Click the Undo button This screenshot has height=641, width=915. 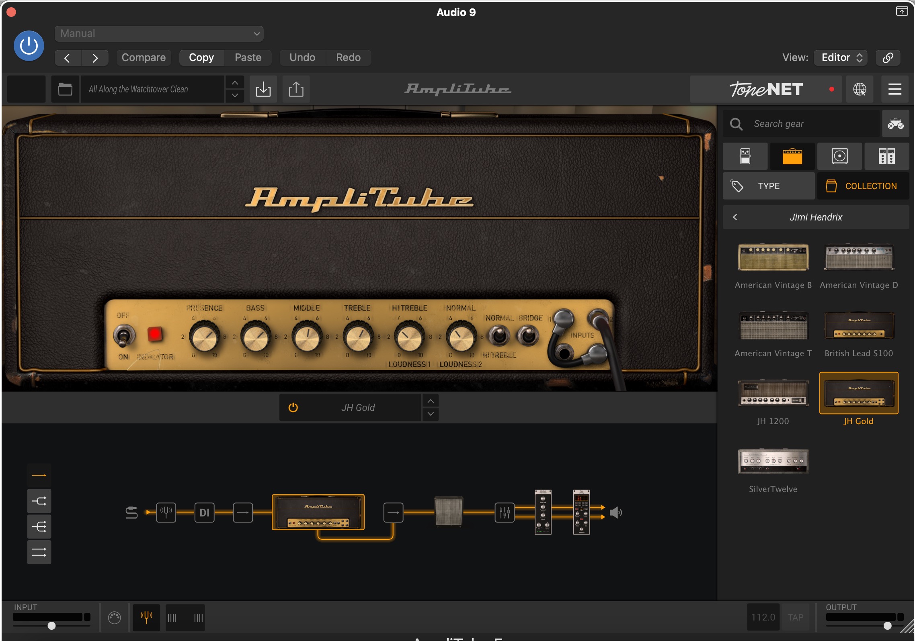pyautogui.click(x=302, y=58)
